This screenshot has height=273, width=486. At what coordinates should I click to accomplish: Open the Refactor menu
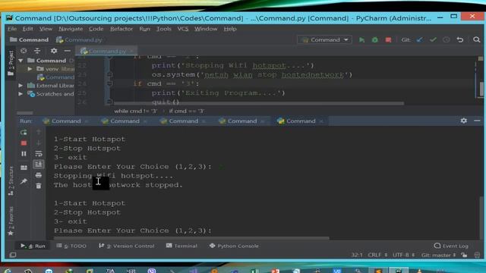click(121, 29)
